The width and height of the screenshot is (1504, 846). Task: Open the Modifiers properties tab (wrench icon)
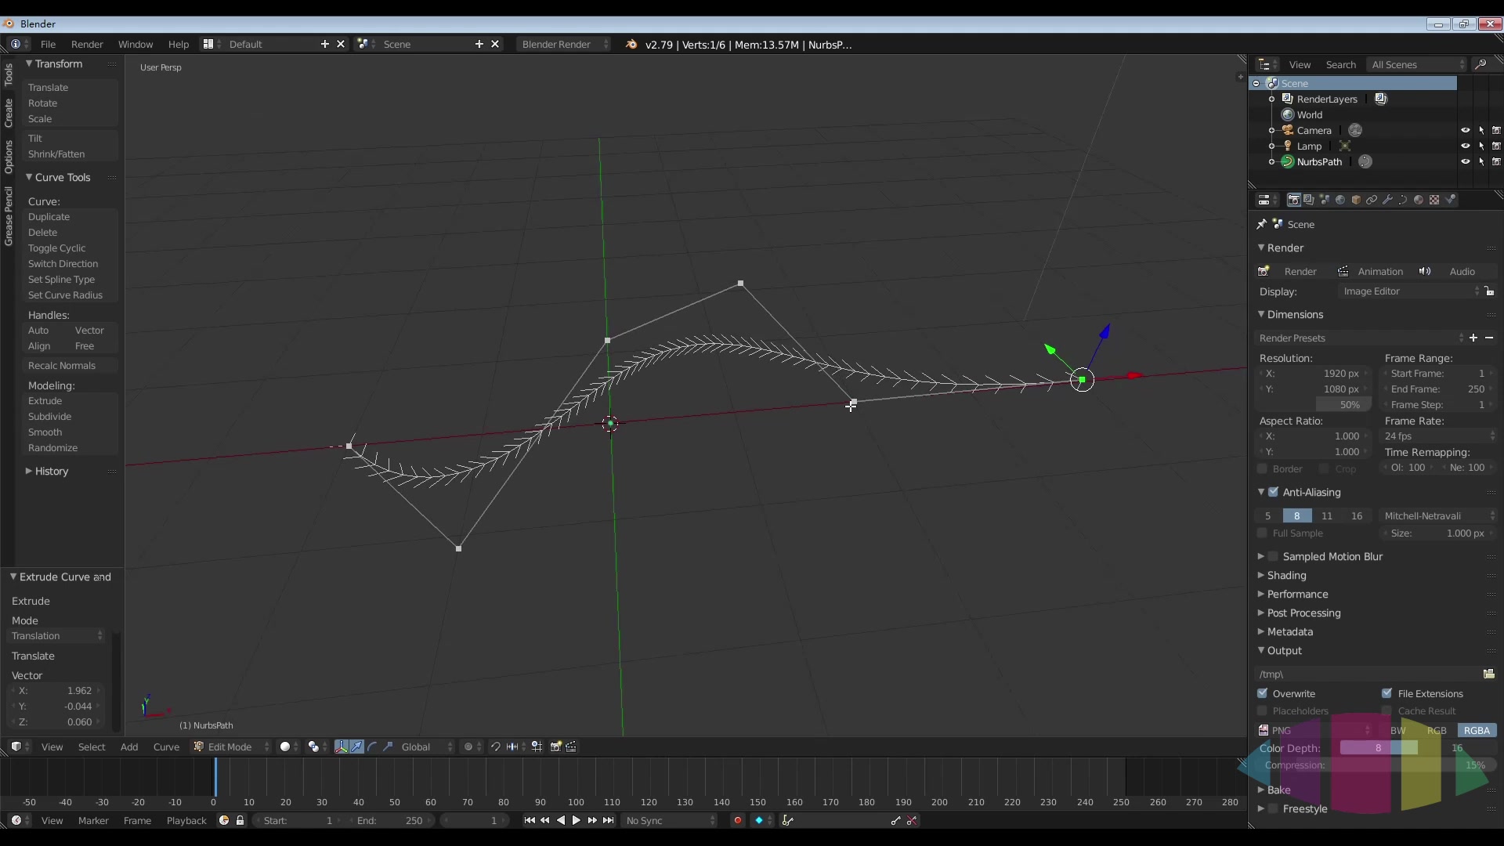click(1387, 200)
